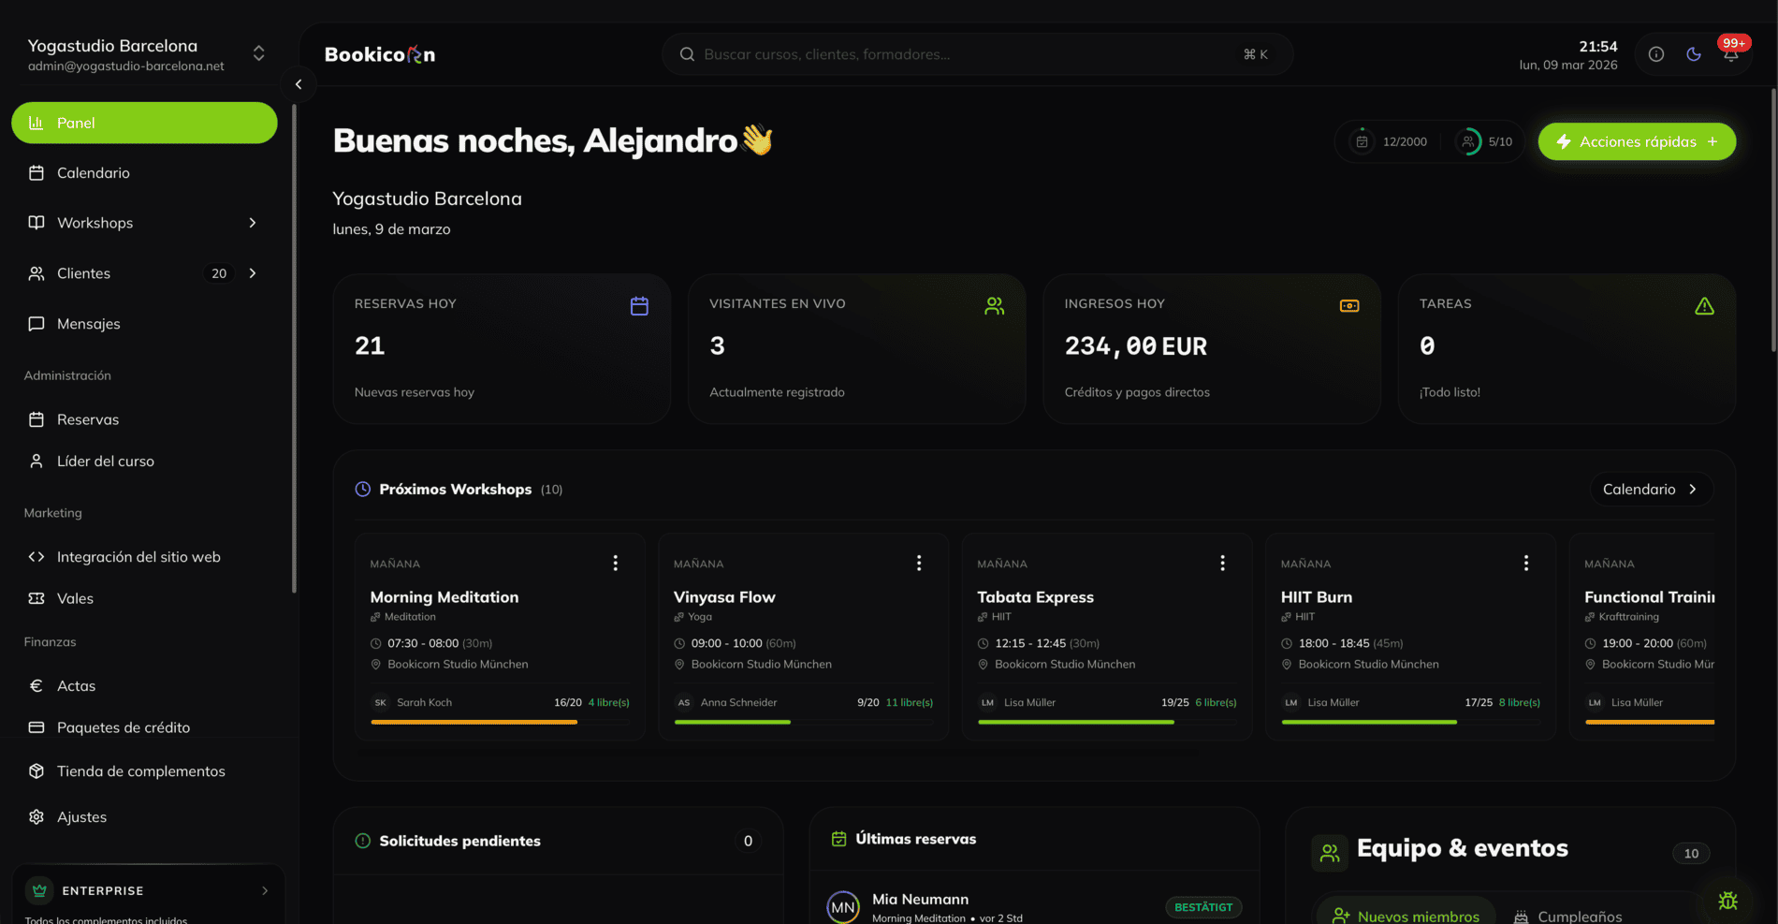Viewport: 1778px width, 924px height.
Task: Click Visitantes en Vivo people icon
Action: tap(994, 306)
